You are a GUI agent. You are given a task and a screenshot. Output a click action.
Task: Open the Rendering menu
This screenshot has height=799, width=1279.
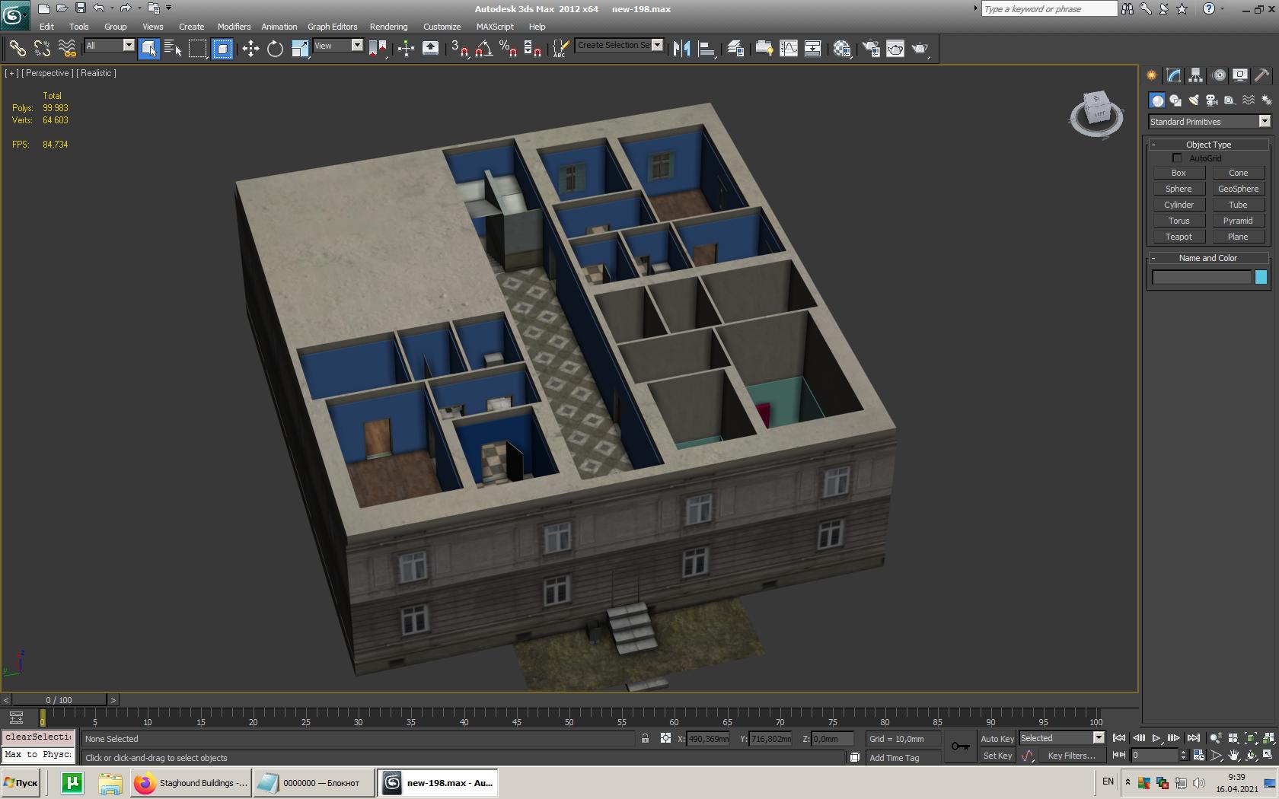[x=388, y=27]
